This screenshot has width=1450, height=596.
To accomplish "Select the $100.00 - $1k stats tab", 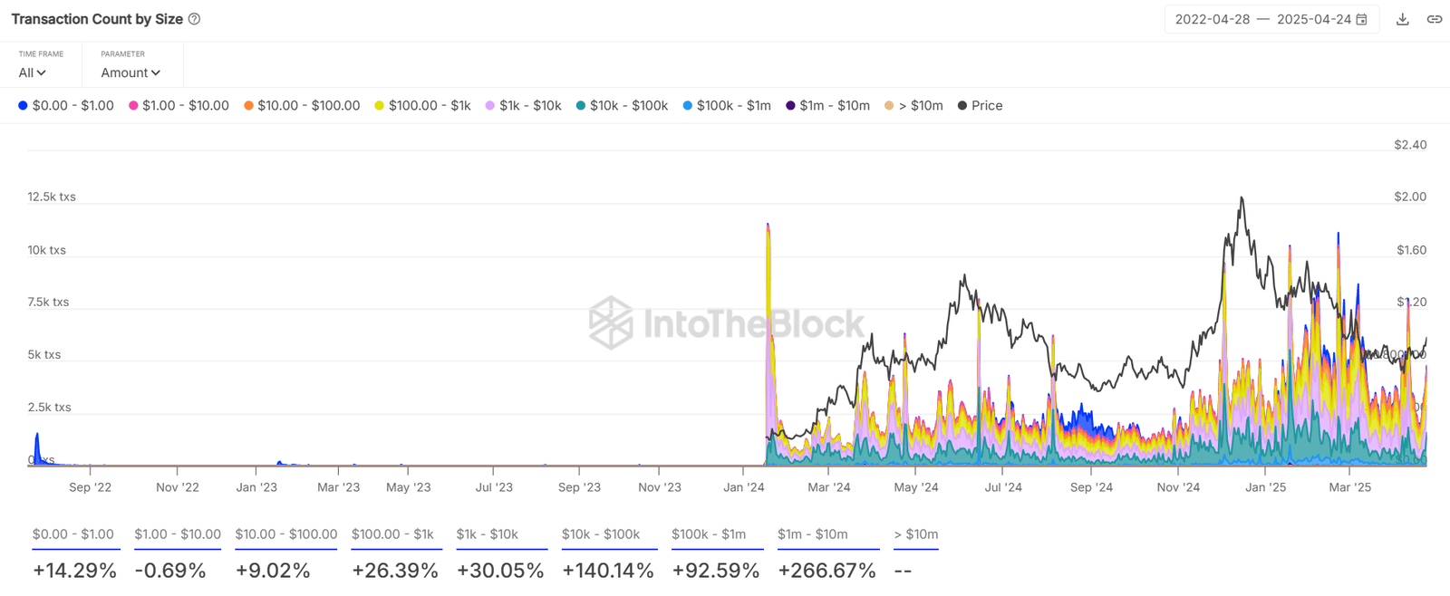I will (x=392, y=534).
